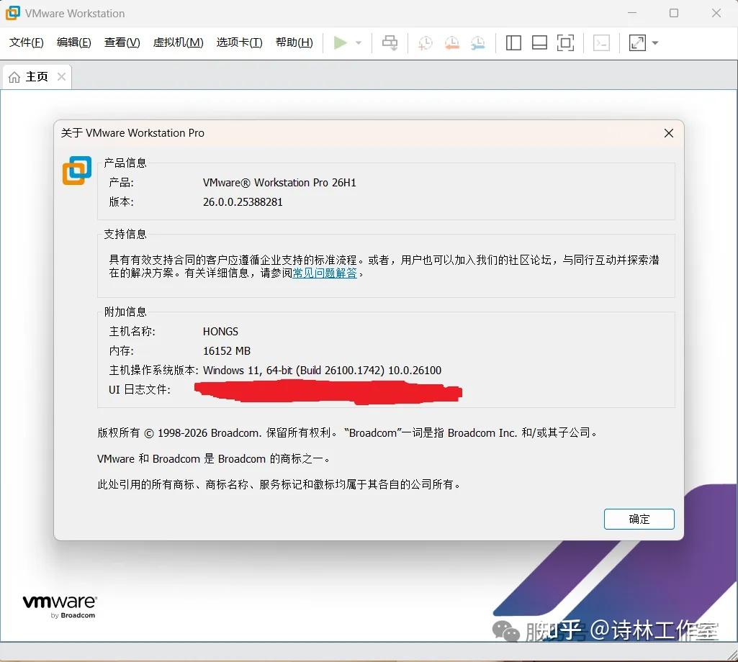
Task: Click the stretch guest display icon
Action: pyautogui.click(x=637, y=43)
